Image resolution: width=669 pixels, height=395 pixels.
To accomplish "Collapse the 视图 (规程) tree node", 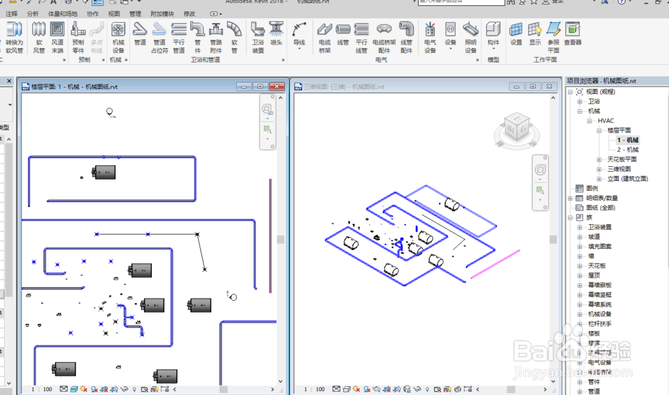I will (x=569, y=92).
